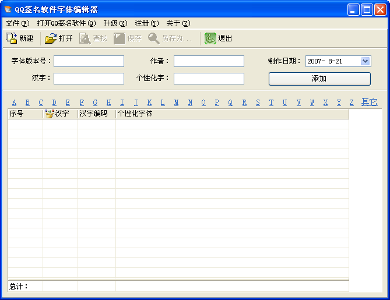Select letter link A
The width and height of the screenshot is (390, 300).
click(14, 103)
